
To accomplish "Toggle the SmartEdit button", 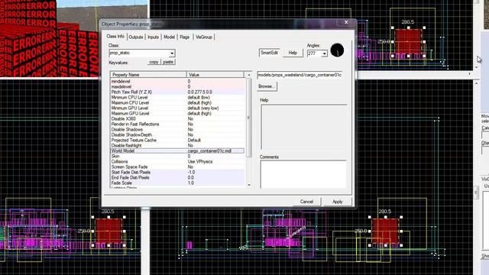I will pos(269,53).
